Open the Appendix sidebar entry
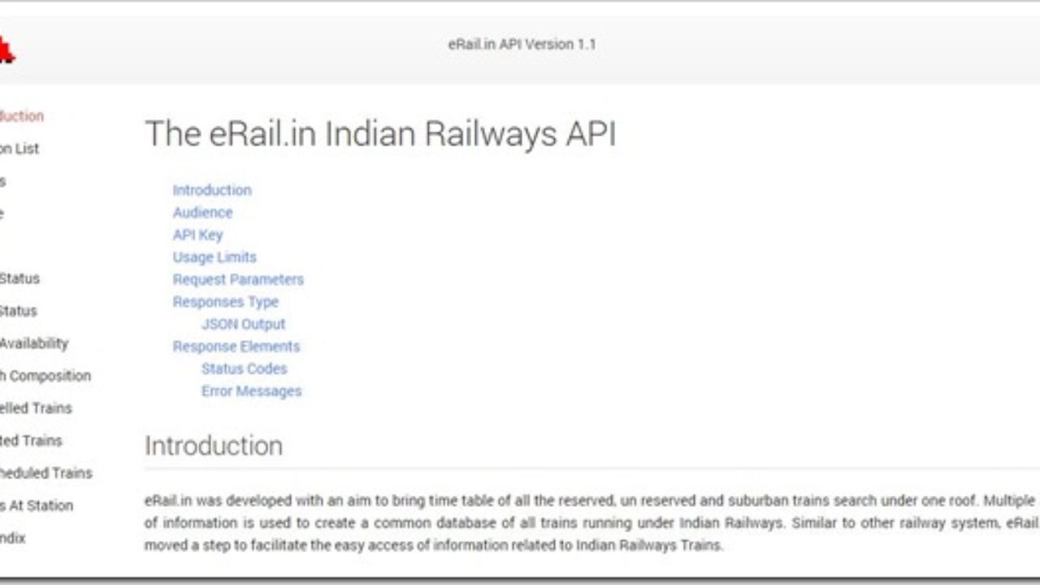The image size is (1040, 585). (12, 538)
